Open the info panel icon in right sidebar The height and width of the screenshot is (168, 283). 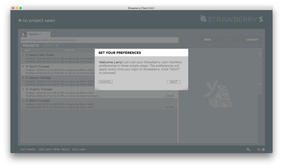260,53
